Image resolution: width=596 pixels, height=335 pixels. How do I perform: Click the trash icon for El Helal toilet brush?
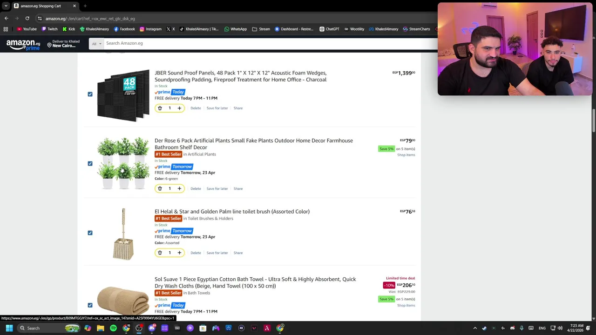point(160,253)
